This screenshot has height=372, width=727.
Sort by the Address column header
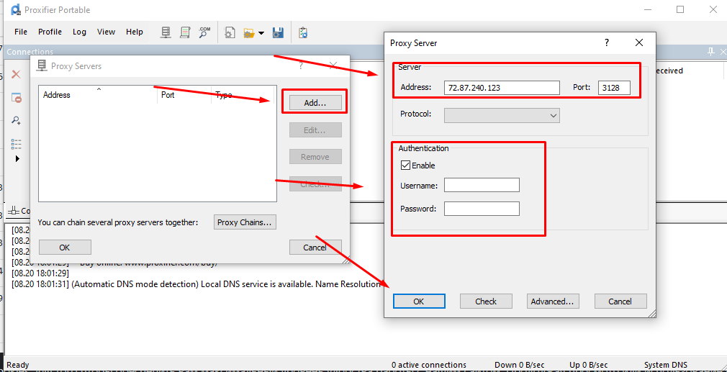pyautogui.click(x=98, y=94)
